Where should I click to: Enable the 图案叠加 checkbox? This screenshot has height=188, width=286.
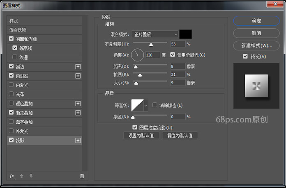point(12,122)
